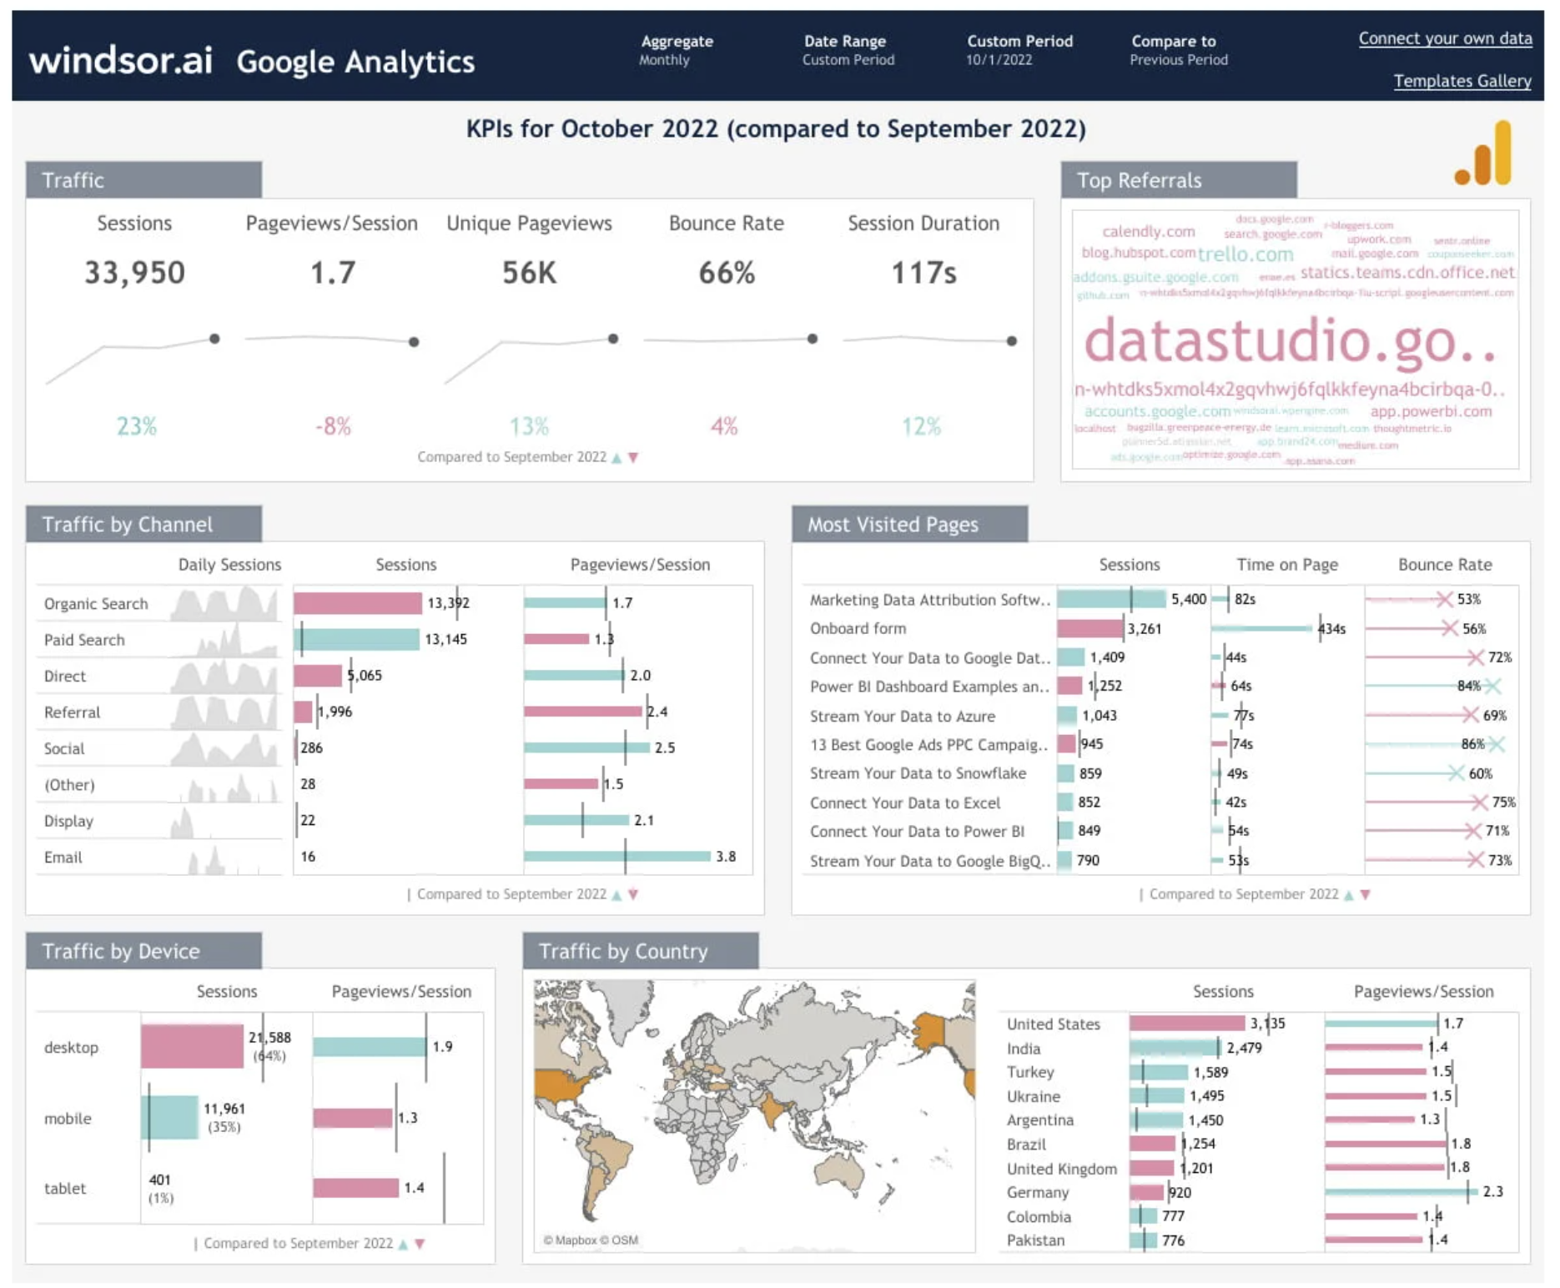
Task: Click the green up arrow under Traffic by Device
Action: [x=403, y=1244]
